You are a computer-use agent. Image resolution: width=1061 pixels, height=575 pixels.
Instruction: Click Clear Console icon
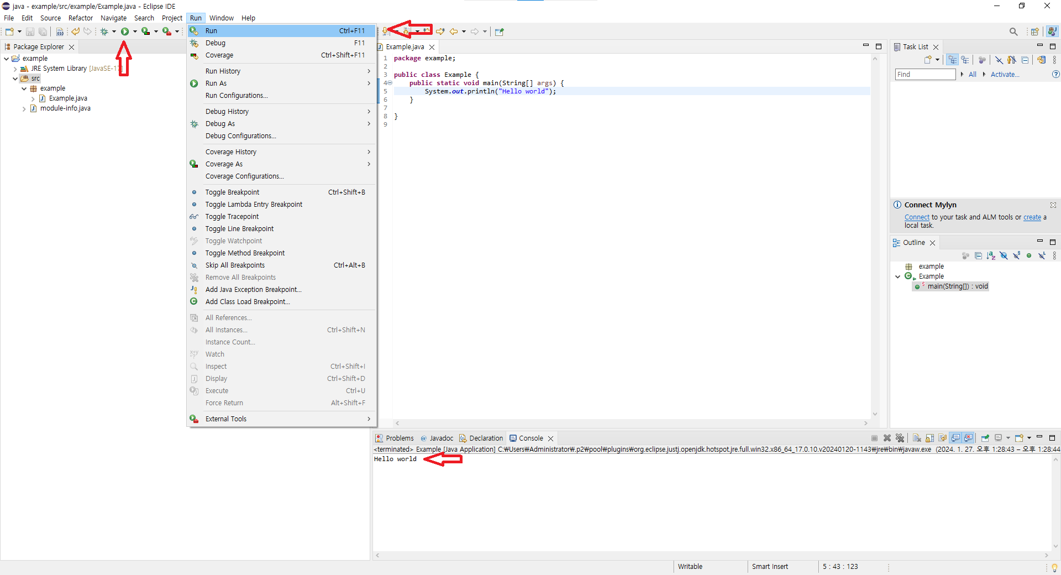917,438
